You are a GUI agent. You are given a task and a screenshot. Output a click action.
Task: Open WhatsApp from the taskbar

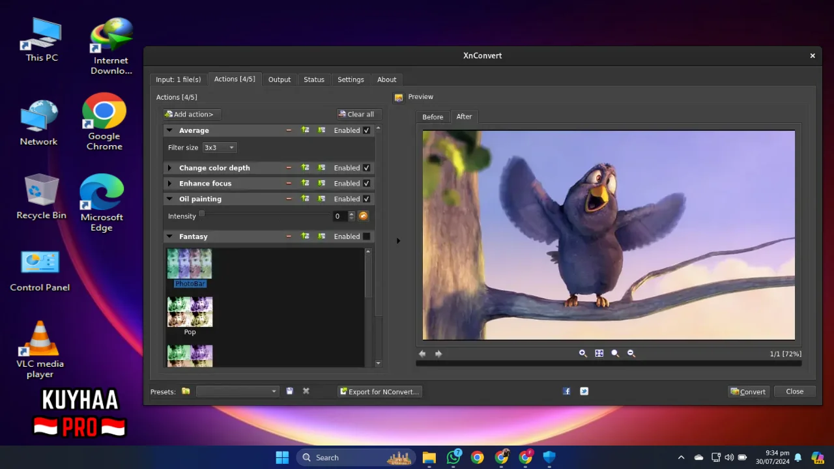point(453,457)
